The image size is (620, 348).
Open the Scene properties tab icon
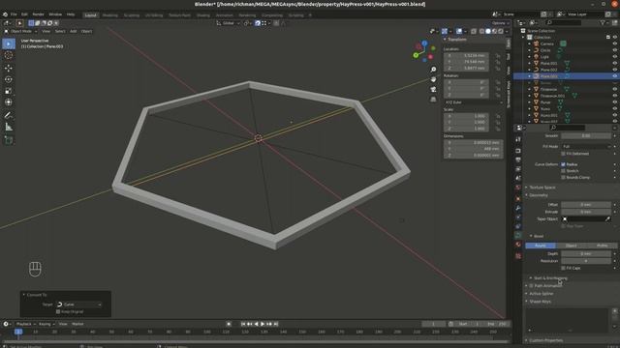click(x=518, y=178)
